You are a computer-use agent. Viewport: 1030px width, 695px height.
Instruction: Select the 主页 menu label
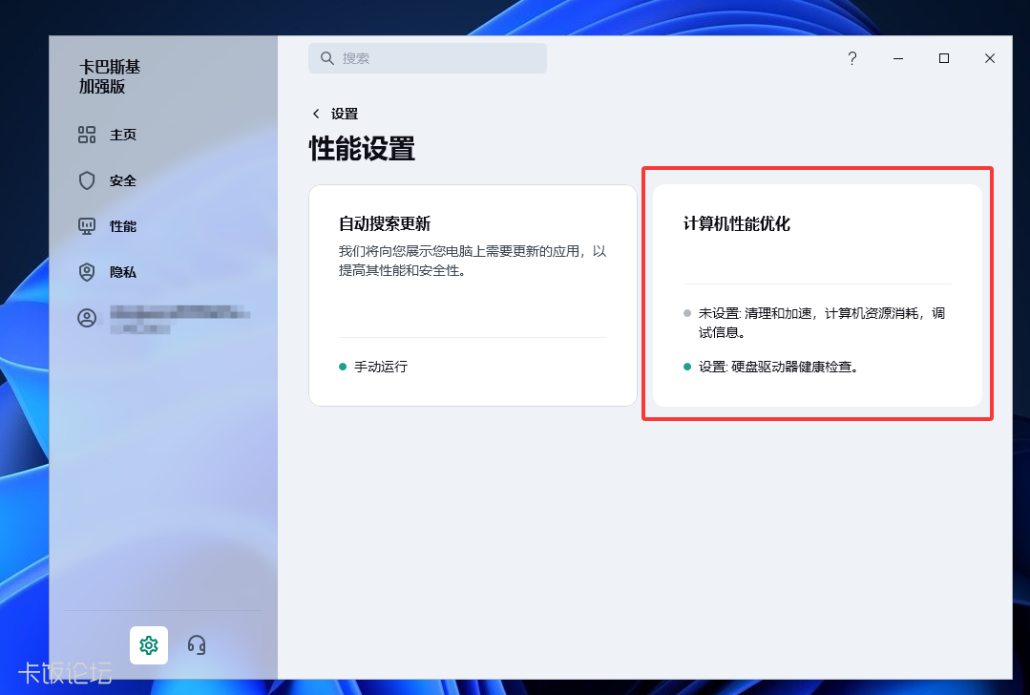coord(123,135)
